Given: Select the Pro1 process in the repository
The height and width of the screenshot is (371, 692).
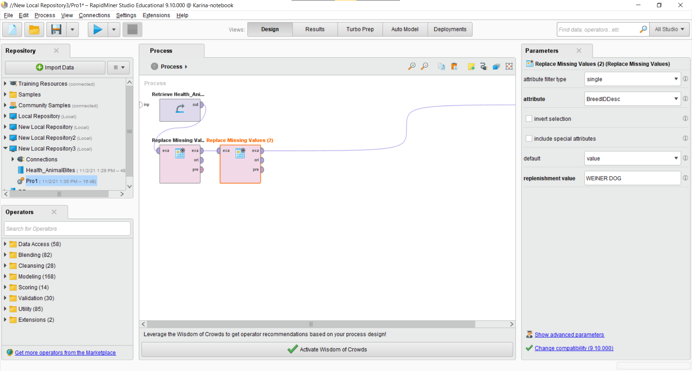Looking at the screenshot, I should coord(32,181).
